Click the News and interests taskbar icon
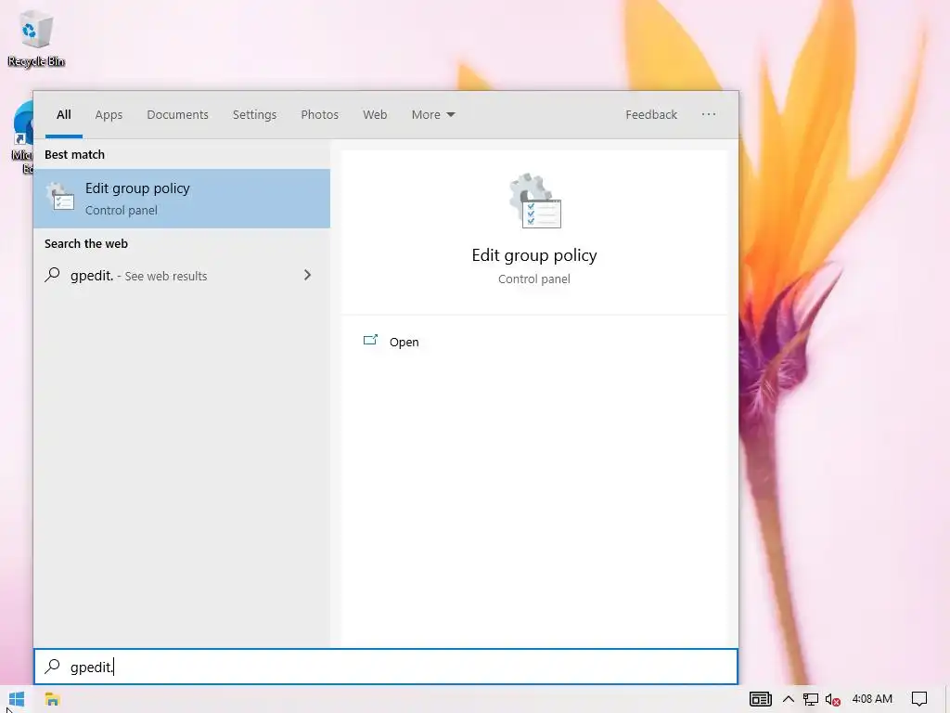 coord(761,699)
